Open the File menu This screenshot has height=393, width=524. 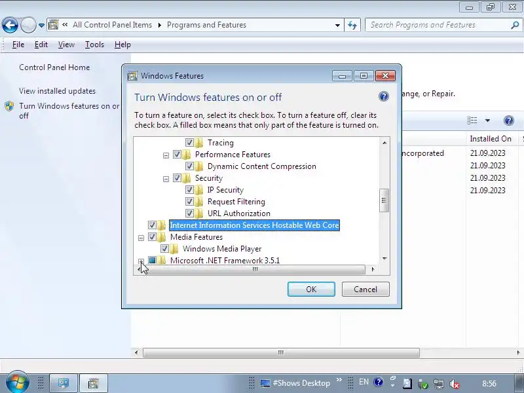coord(18,45)
